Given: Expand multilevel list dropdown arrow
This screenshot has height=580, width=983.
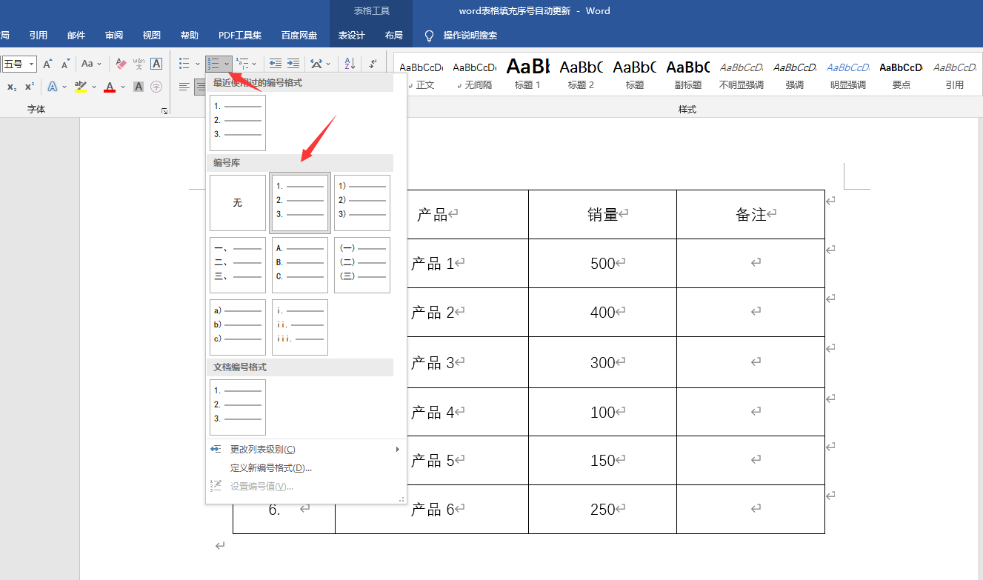Looking at the screenshot, I should pos(254,64).
